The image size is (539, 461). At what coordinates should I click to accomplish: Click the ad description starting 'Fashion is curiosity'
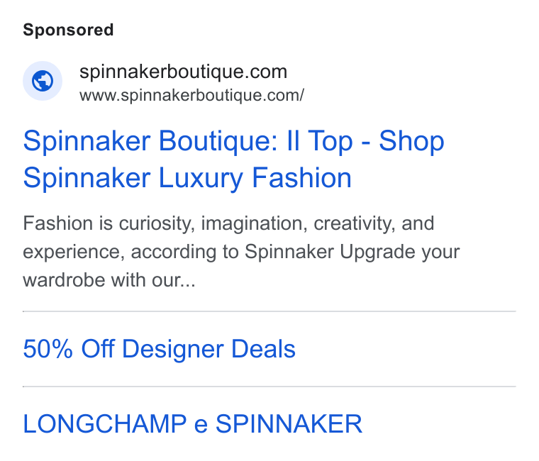coord(241,252)
